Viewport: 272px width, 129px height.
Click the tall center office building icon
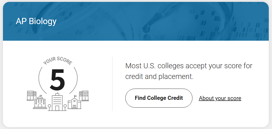pyautogui.click(x=57, y=102)
